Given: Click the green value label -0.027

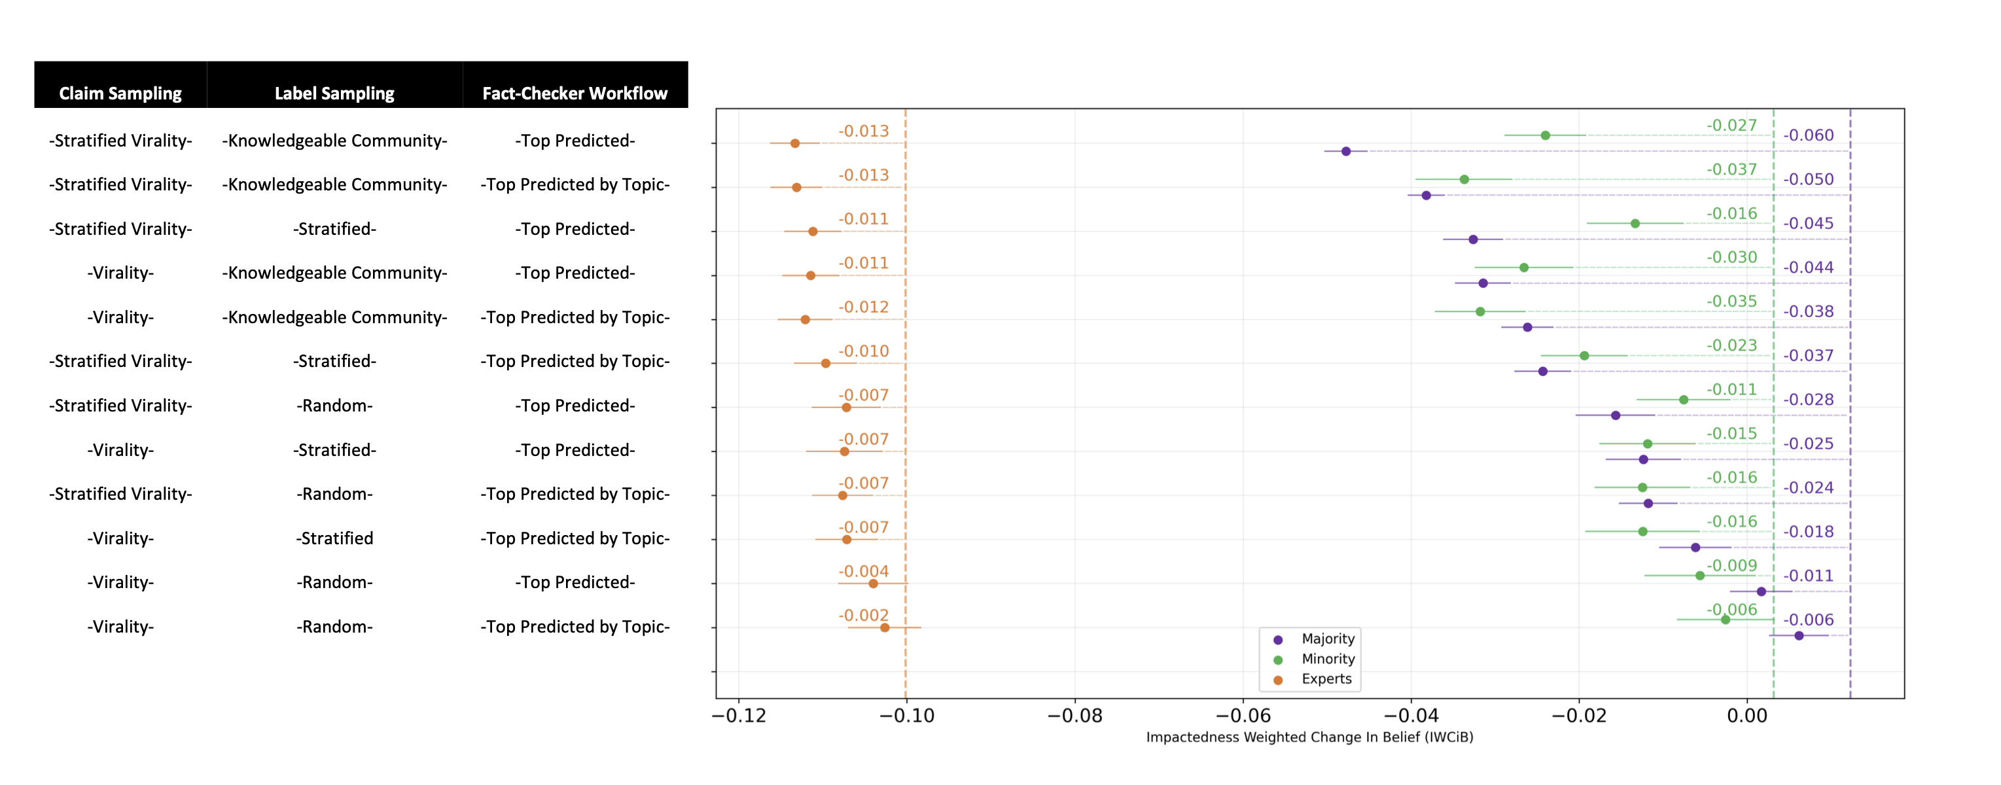Looking at the screenshot, I should pos(1731,125).
